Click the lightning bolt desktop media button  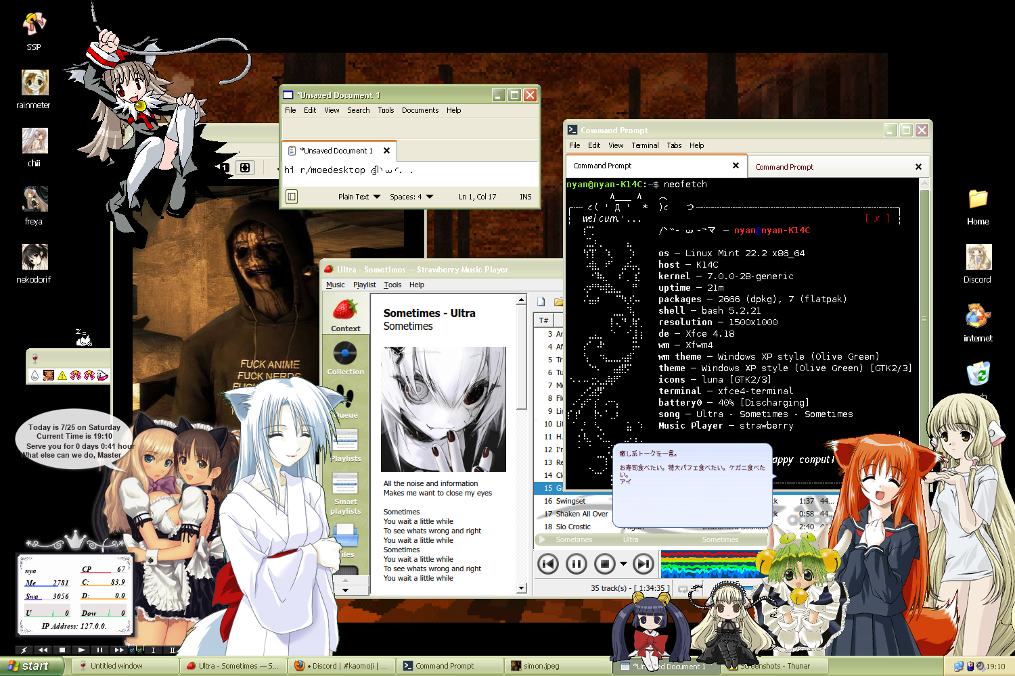click(x=24, y=650)
